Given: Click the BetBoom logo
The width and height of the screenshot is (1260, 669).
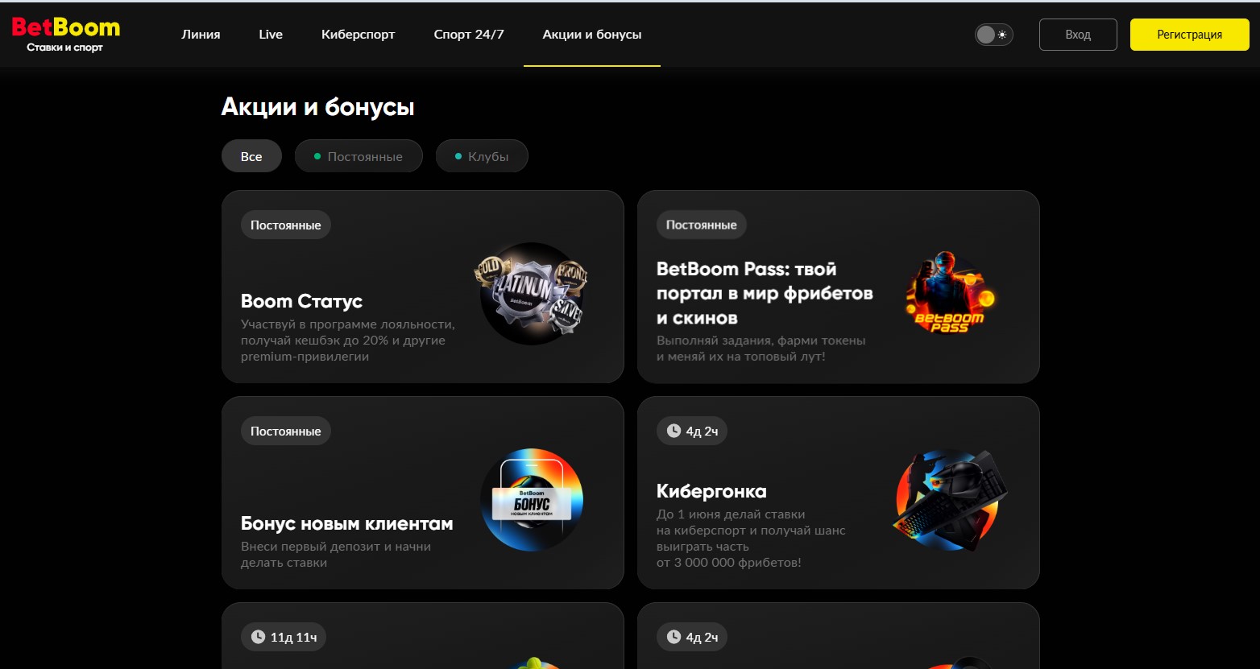Looking at the screenshot, I should [x=65, y=34].
